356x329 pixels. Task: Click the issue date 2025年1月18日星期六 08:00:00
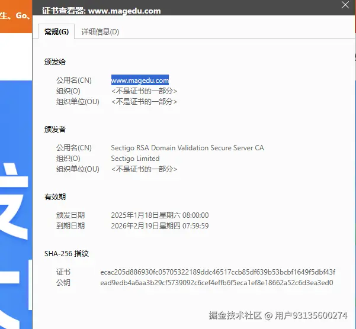[x=160, y=215]
